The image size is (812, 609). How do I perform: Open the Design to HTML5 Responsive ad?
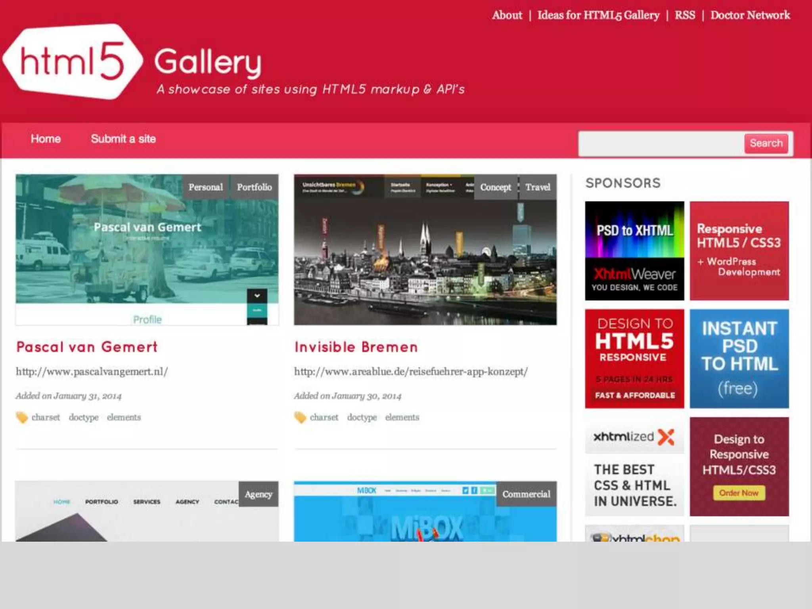tap(634, 358)
